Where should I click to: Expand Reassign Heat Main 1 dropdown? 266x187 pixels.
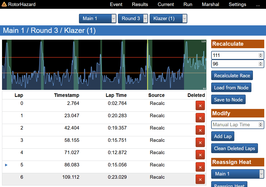click(x=238, y=174)
